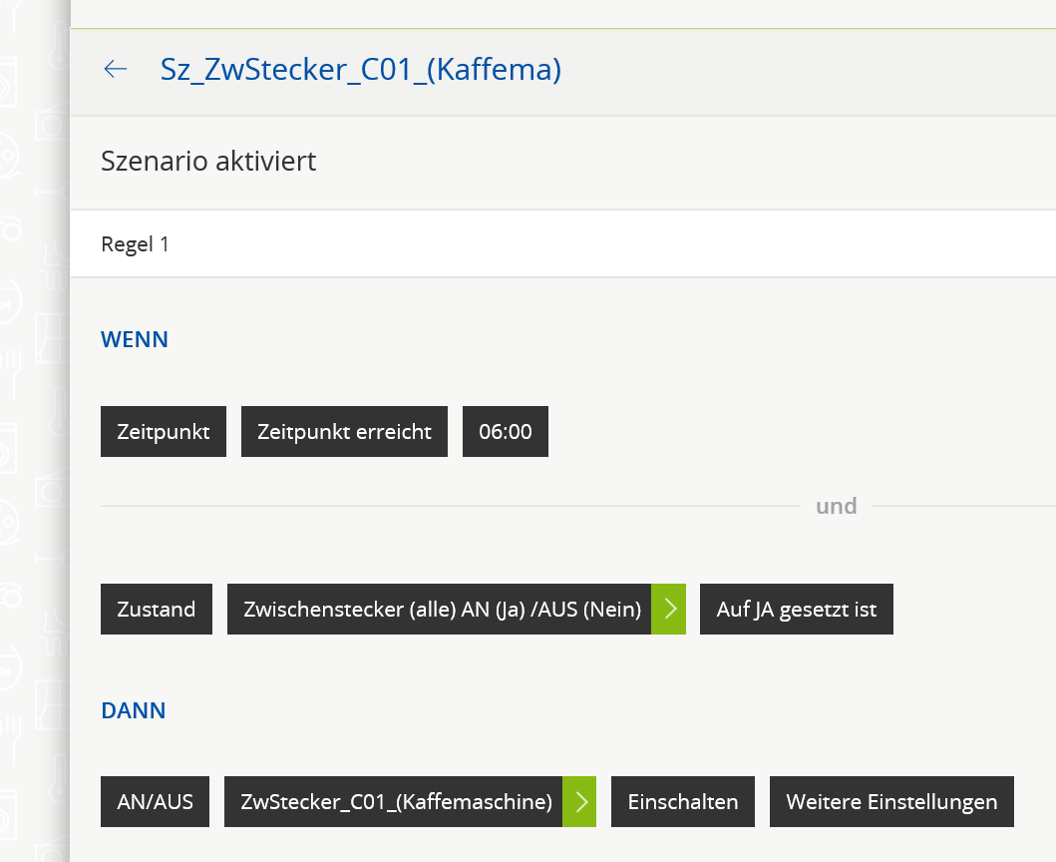
Task: Open green chevron next to Zwischenstecker (alle) condition
Action: pos(668,609)
